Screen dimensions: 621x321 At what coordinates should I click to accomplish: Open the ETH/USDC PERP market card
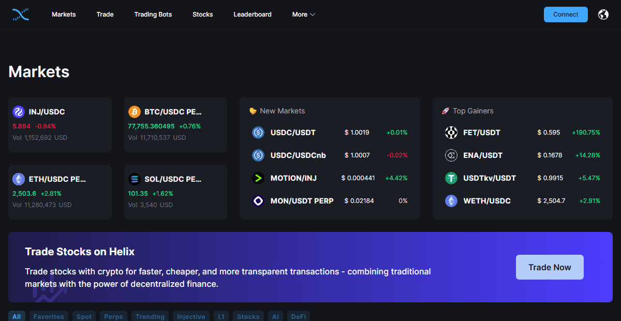click(60, 192)
